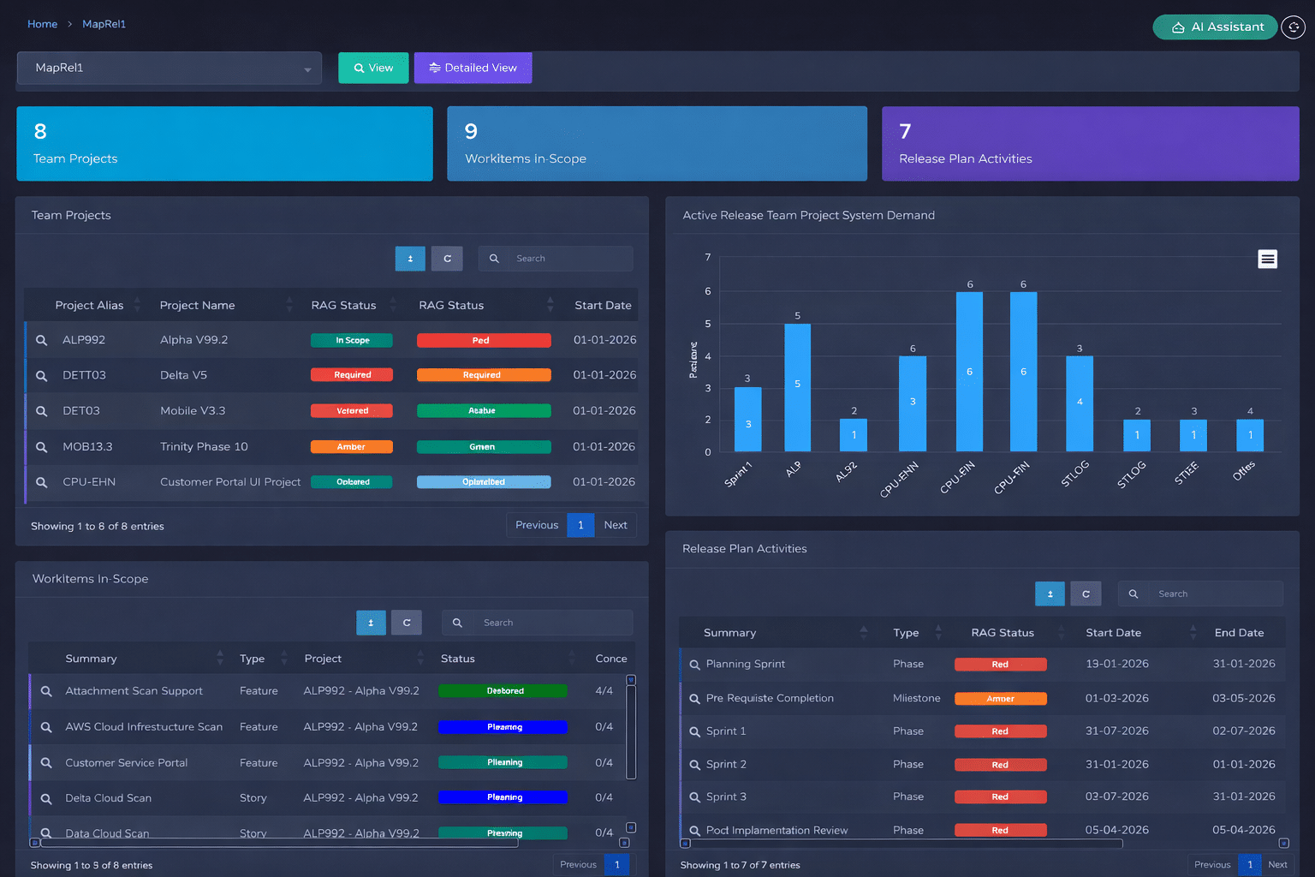Click the refresh icon beside AI Assistant
This screenshot has width=1315, height=877.
click(1293, 27)
